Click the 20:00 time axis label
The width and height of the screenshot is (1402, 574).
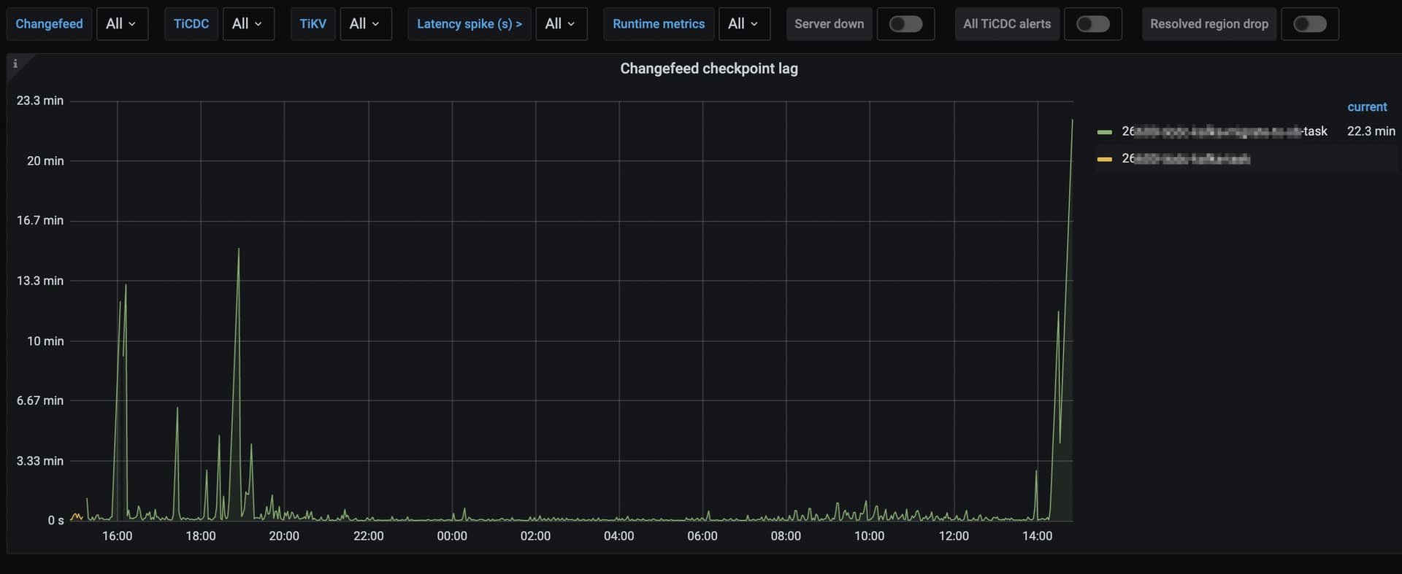pyautogui.click(x=284, y=536)
